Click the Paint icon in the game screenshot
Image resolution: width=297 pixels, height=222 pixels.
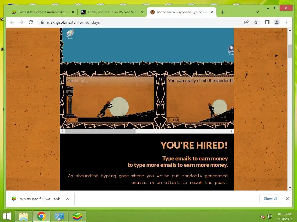click(x=70, y=34)
